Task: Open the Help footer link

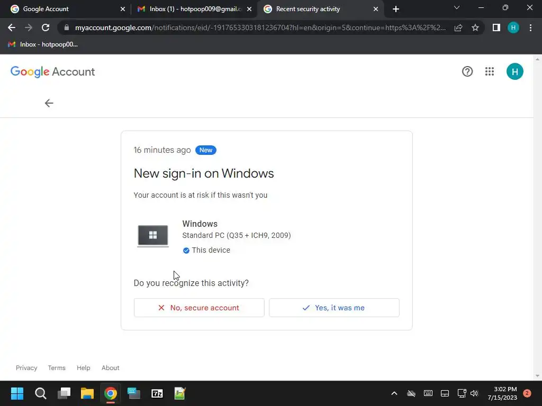Action: (x=83, y=368)
